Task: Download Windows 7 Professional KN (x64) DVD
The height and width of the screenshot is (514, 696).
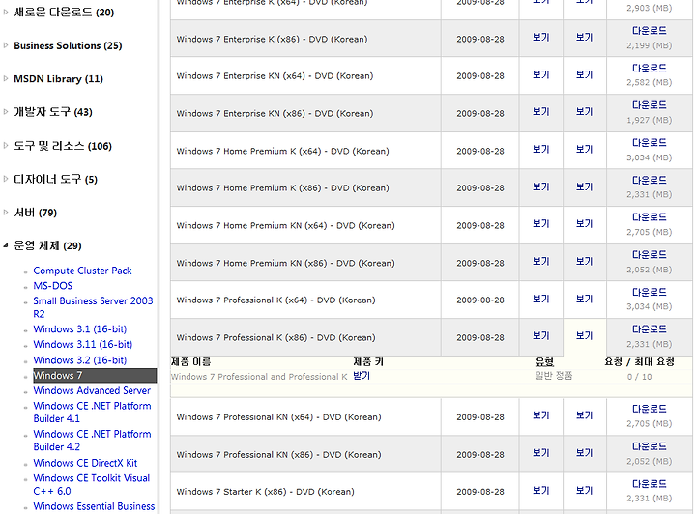Action: (x=649, y=409)
